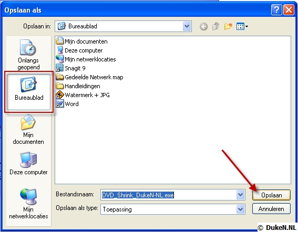Viewport: 298px width, 232px height.
Task: Select the Handleidingen folder icon
Action: point(60,86)
